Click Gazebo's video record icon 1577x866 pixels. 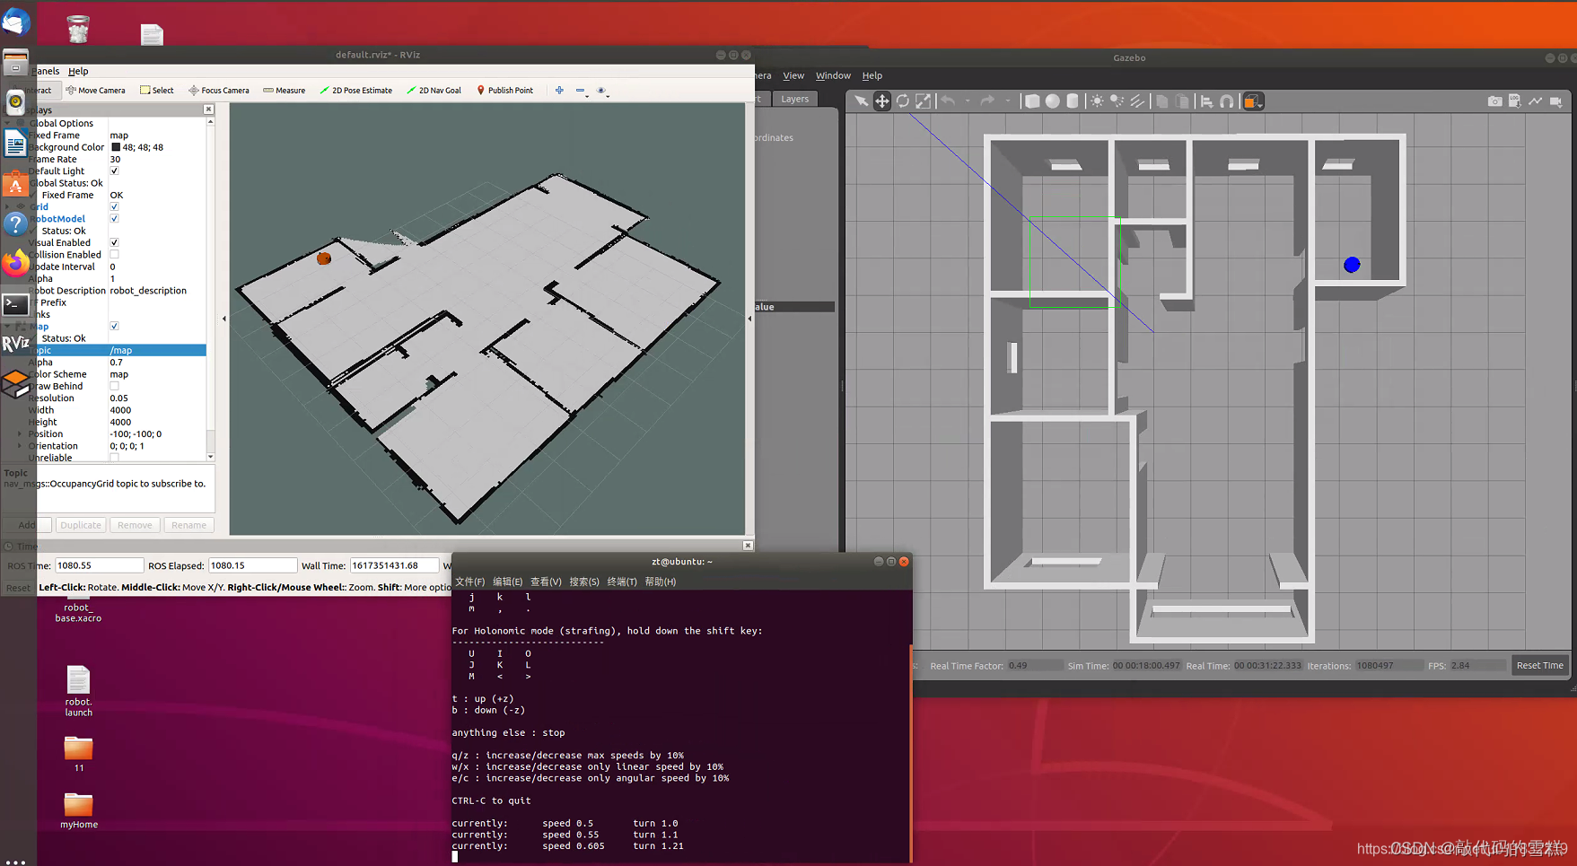pyautogui.click(x=1556, y=101)
